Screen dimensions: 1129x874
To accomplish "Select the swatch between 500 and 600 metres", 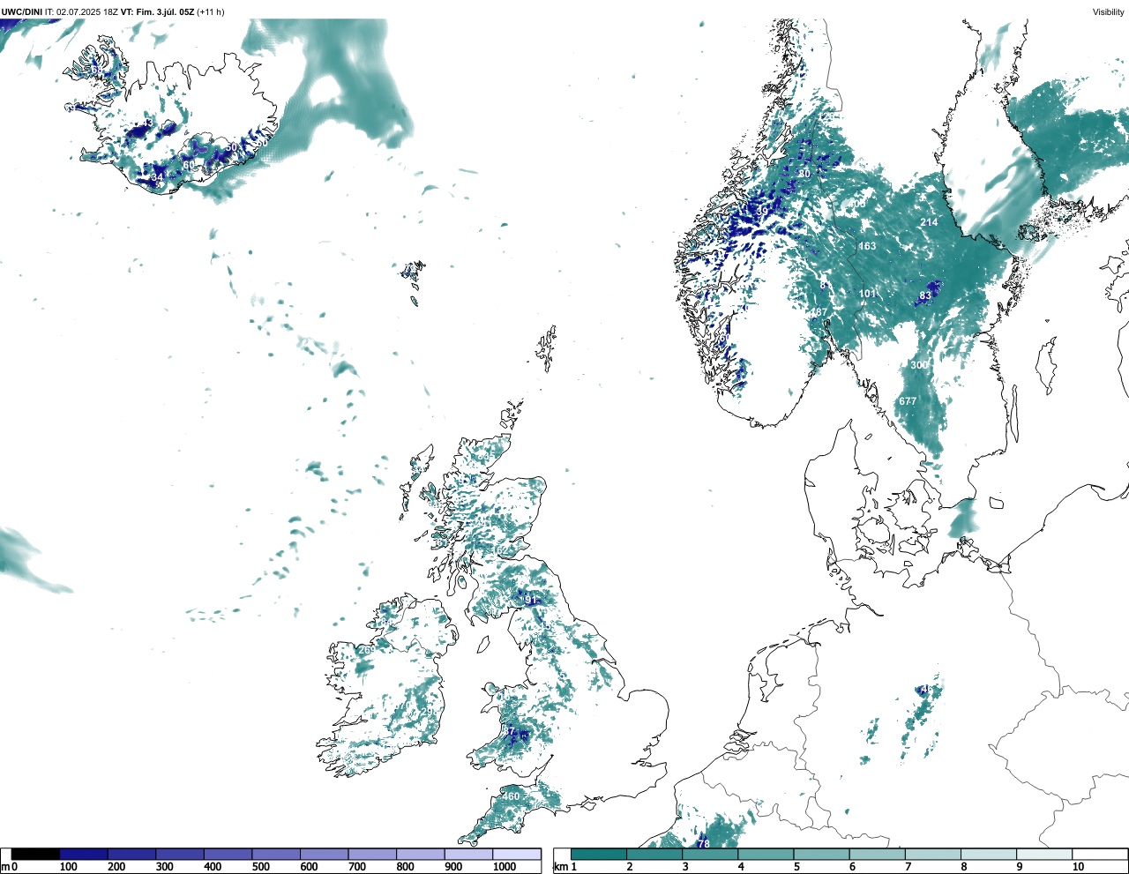I will [276, 854].
